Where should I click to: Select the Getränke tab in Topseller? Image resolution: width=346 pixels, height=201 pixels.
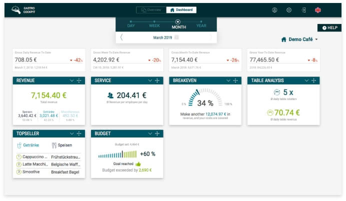pyautogui.click(x=28, y=145)
